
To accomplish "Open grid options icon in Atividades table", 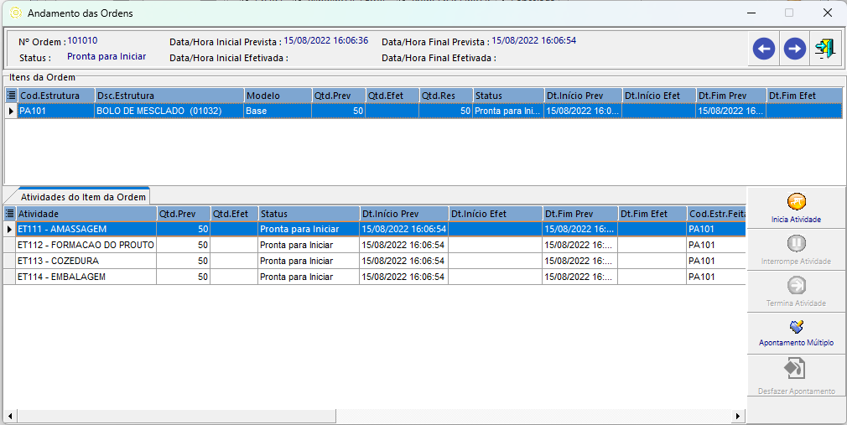I will (9, 214).
